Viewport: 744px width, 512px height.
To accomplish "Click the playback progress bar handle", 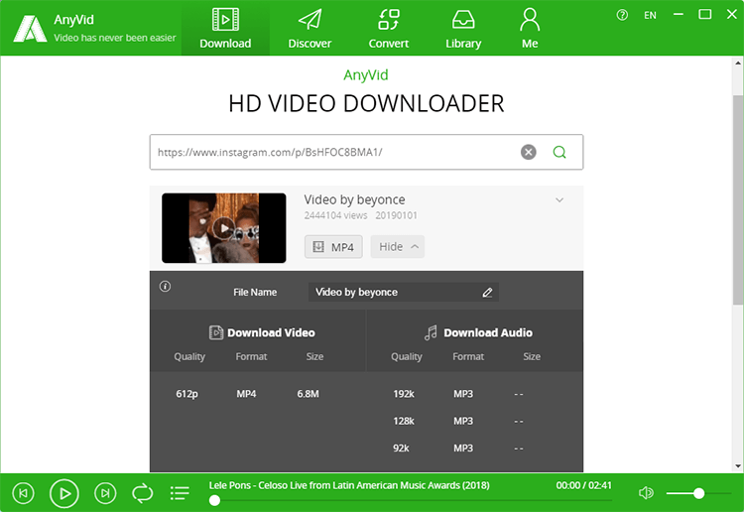I will tap(214, 500).
